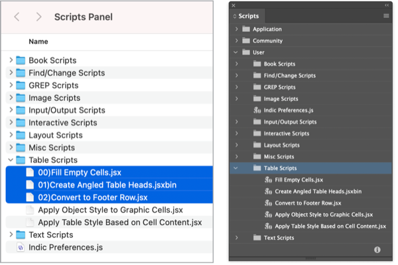Select Image Scripts folder icon in Finder
Screen dimensions: 398x265
(21, 98)
